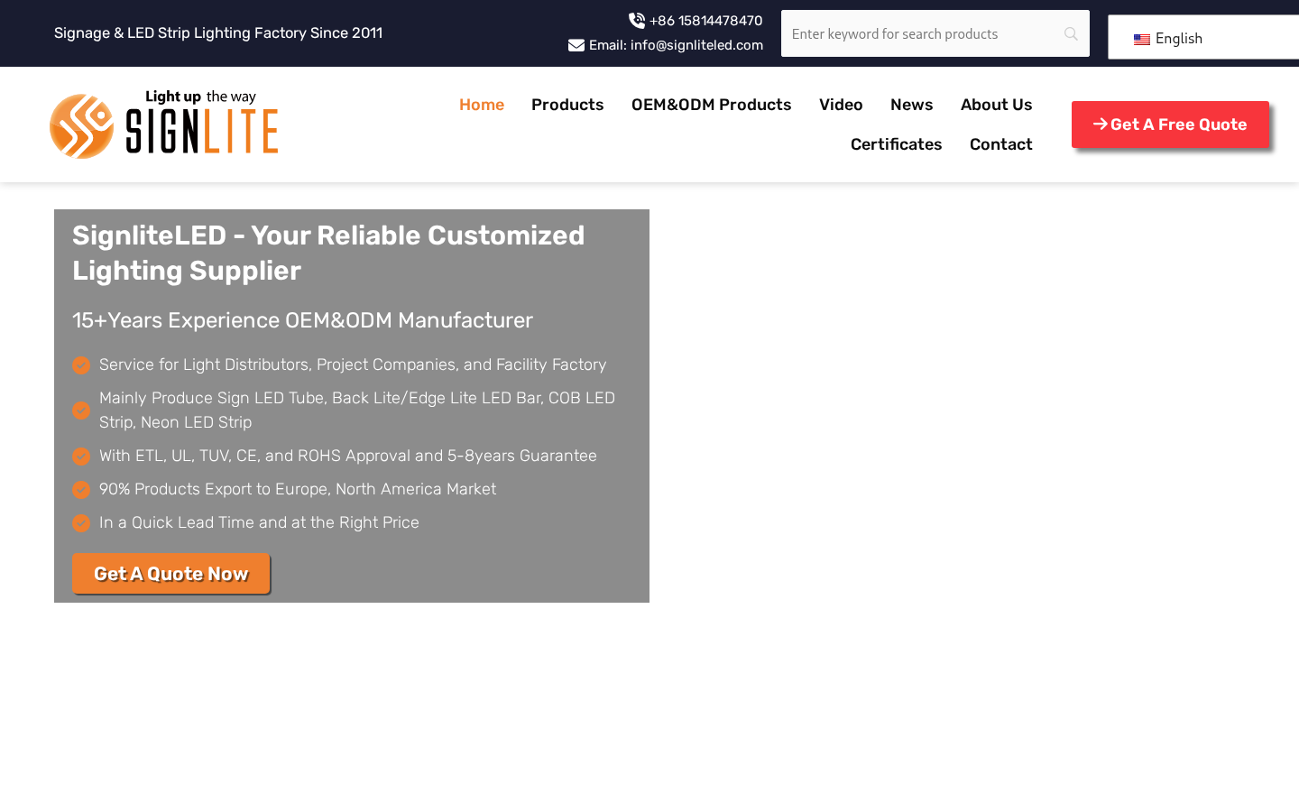Image resolution: width=1299 pixels, height=812 pixels.
Task: Go to the Home menu item
Action: 482,105
